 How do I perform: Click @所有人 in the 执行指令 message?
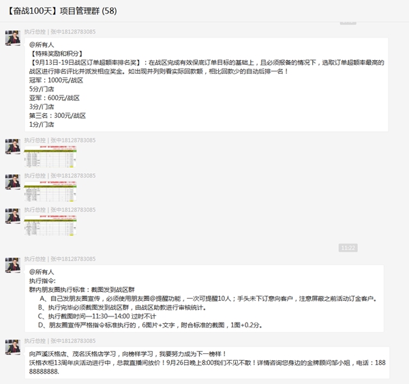click(x=42, y=272)
